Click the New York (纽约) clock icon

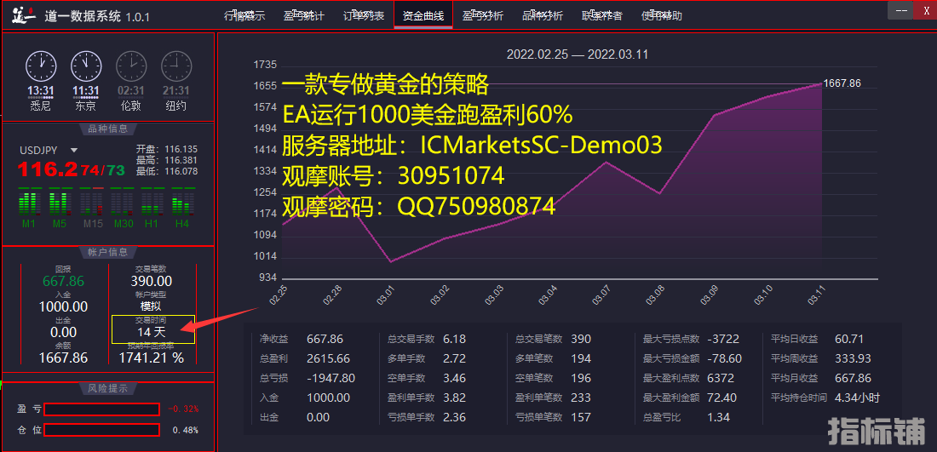click(x=175, y=65)
